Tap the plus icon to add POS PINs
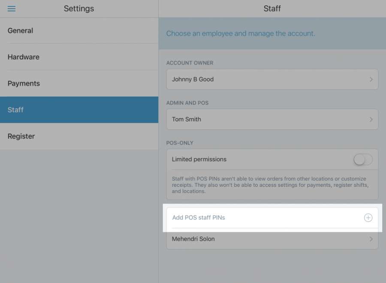 pyautogui.click(x=368, y=218)
